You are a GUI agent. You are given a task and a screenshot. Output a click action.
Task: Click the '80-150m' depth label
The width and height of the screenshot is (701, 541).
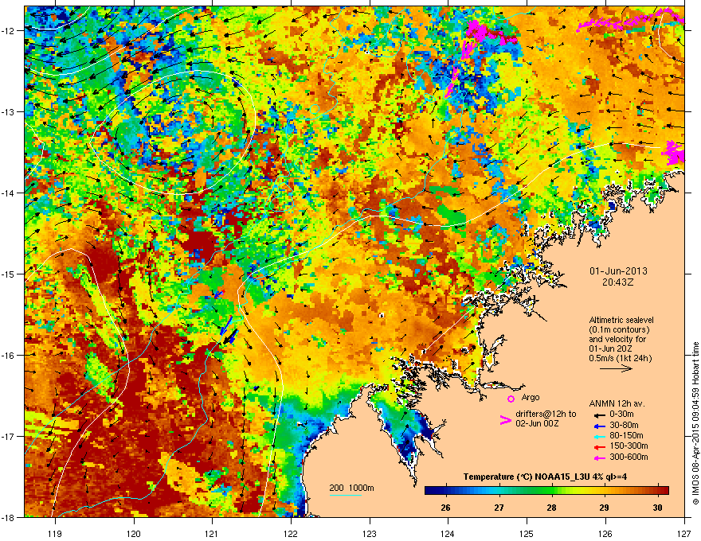[x=626, y=436]
